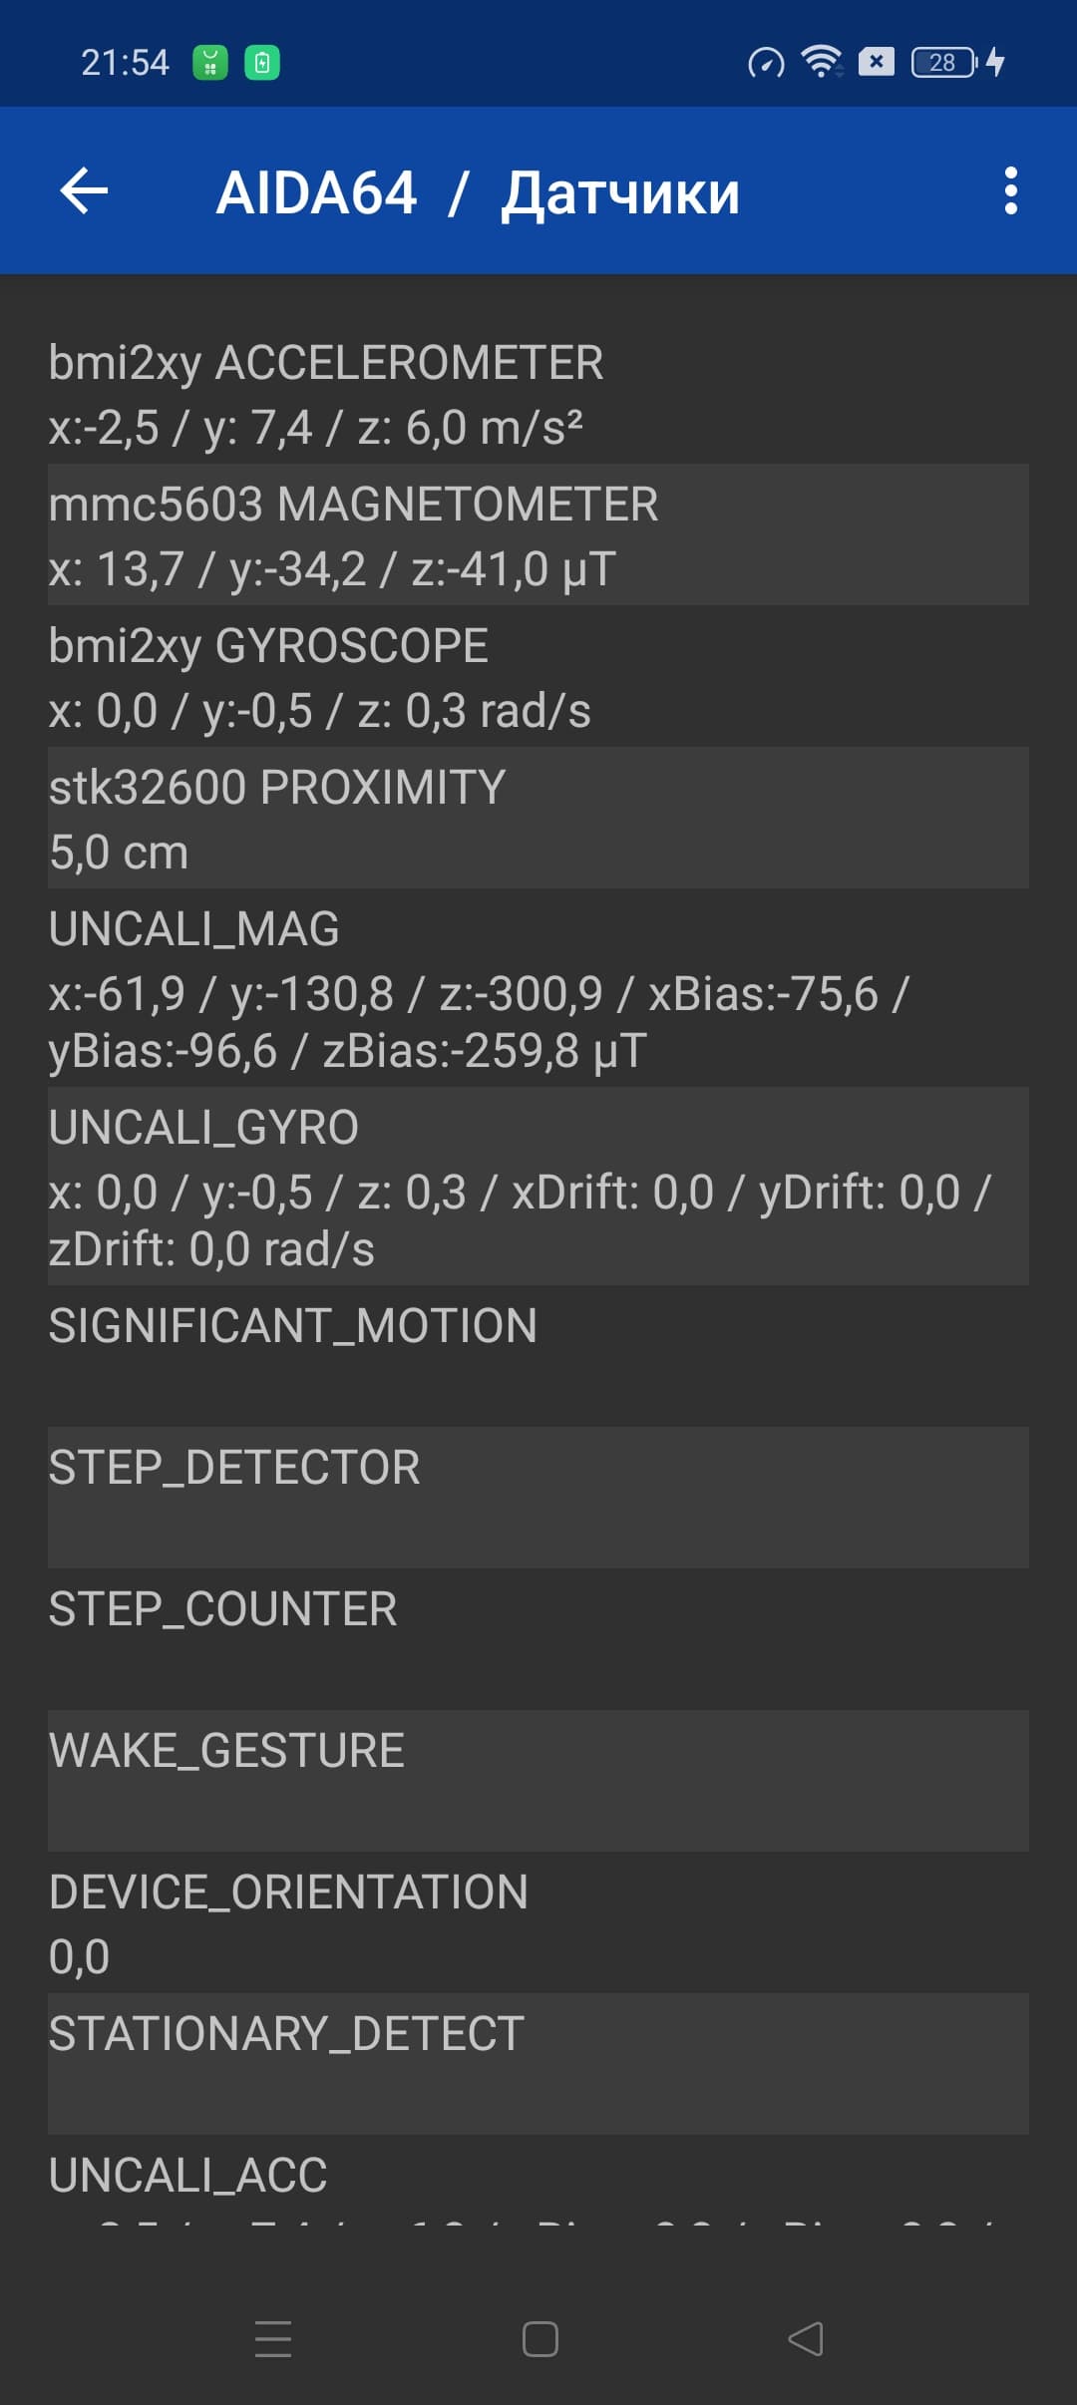Select the UNCALI_GYRO sensor entry
Screen dimensions: 1077x2405
pyautogui.click(x=538, y=1187)
